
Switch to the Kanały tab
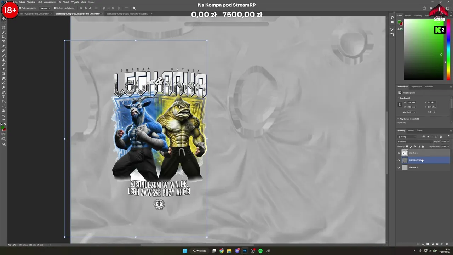[411, 130]
